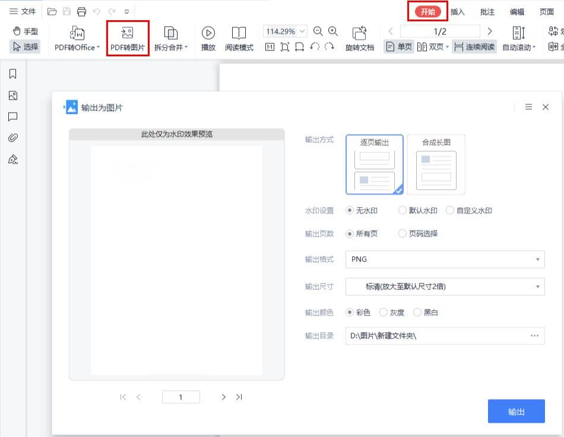The height and width of the screenshot is (437, 564).
Task: Switch to the 插入 tab
Action: click(458, 12)
